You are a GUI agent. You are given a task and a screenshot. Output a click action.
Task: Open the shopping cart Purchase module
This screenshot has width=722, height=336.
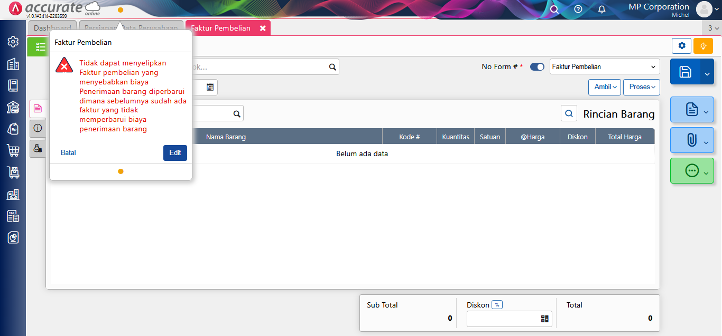click(x=13, y=150)
